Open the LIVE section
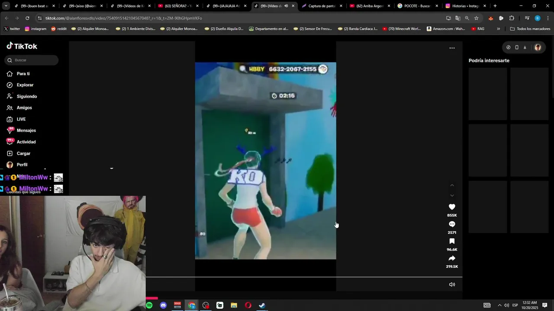This screenshot has width=554, height=311. click(21, 119)
